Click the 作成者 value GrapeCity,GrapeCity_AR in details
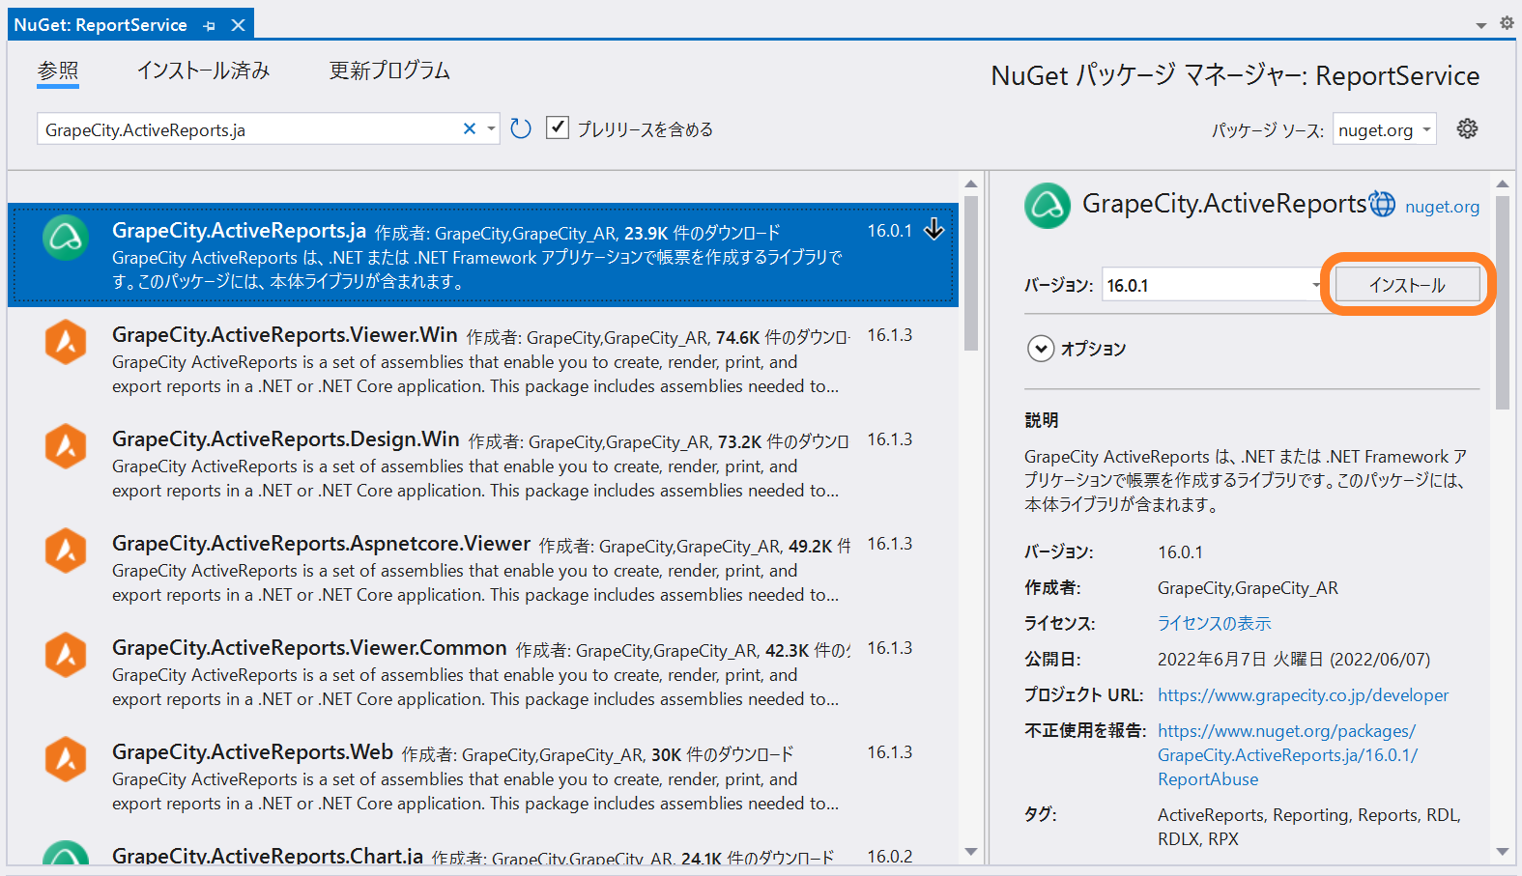 point(1248,588)
